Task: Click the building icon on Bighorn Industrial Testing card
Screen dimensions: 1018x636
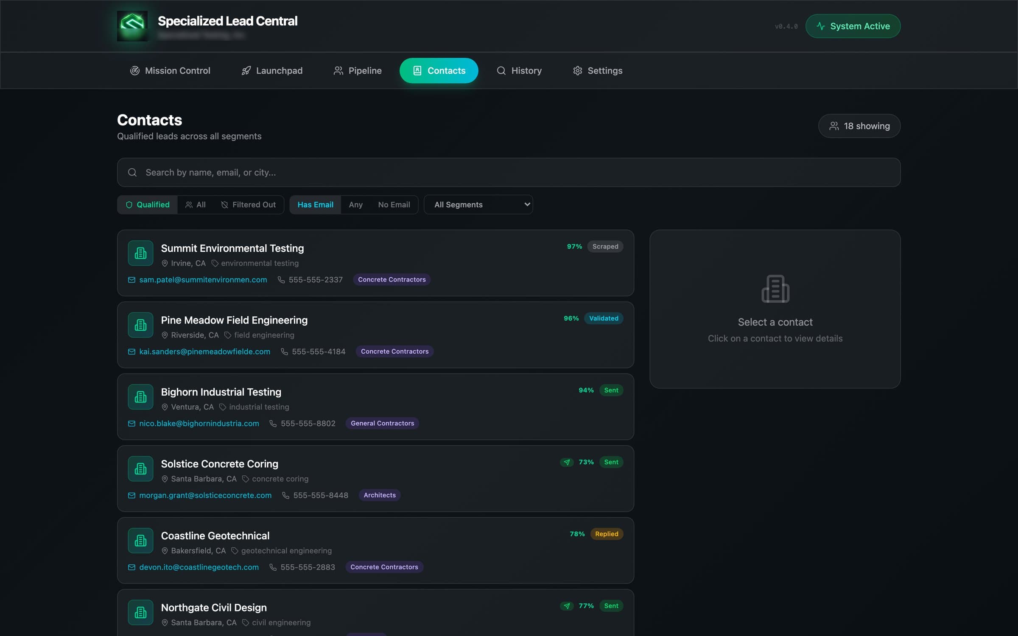Action: (140, 397)
